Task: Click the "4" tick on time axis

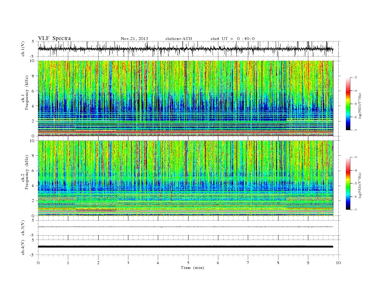Action: pos(158,263)
